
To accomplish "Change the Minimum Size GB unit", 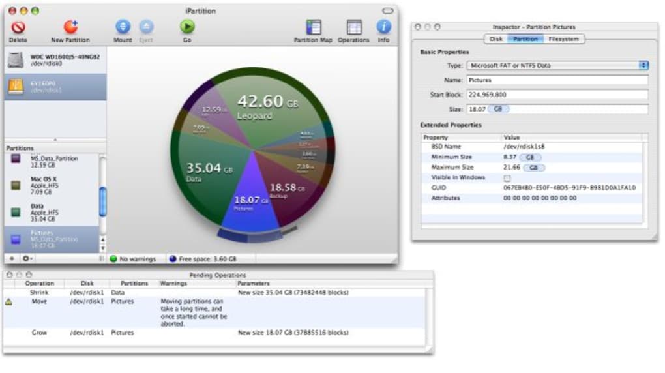I will tap(529, 157).
